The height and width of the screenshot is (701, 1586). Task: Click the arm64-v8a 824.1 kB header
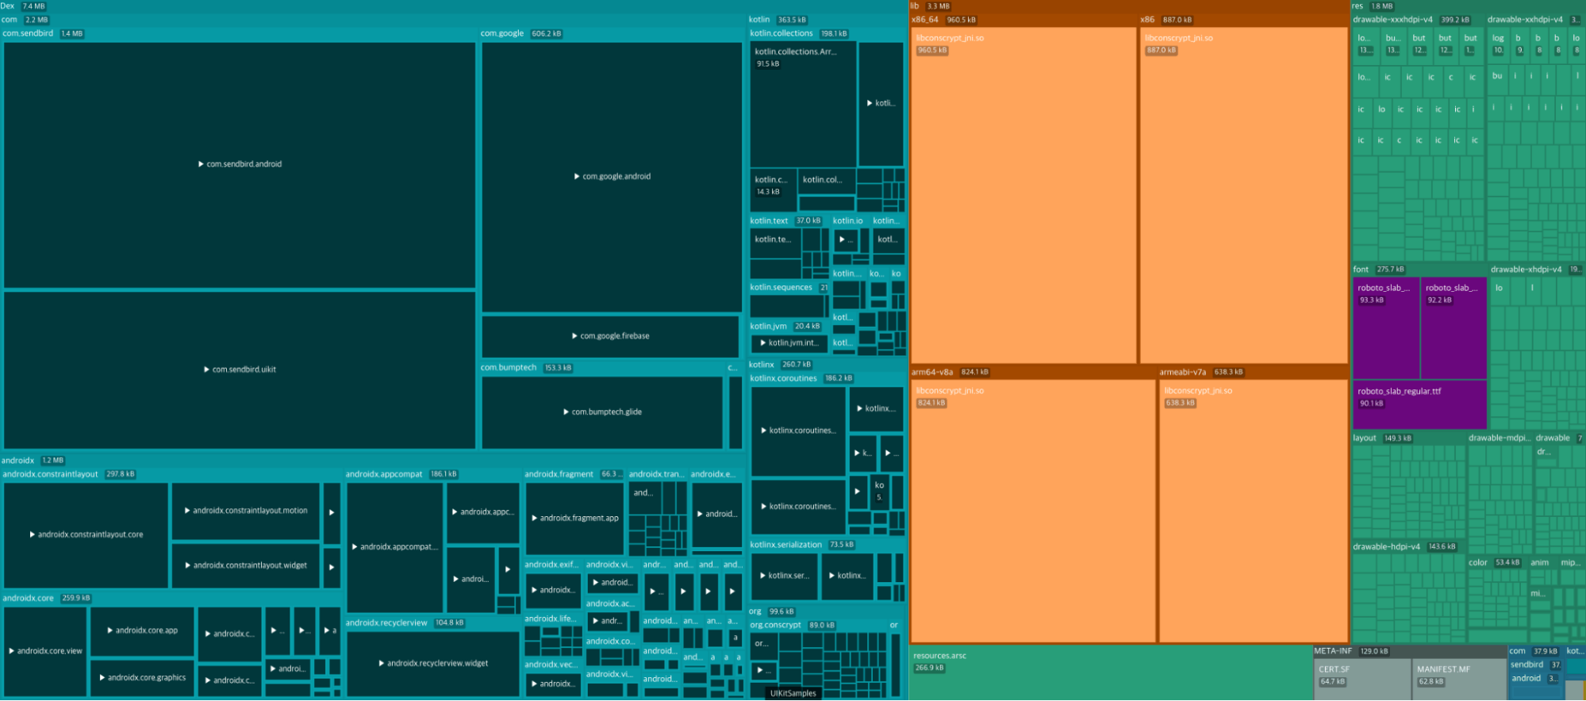(x=950, y=372)
